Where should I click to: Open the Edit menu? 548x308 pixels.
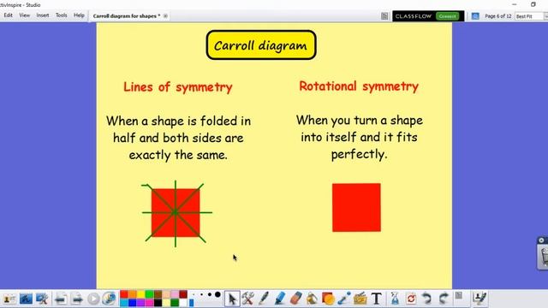click(8, 15)
